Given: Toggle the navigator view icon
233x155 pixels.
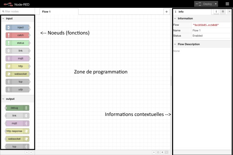Looking at the screenshot, I should 167,152.
